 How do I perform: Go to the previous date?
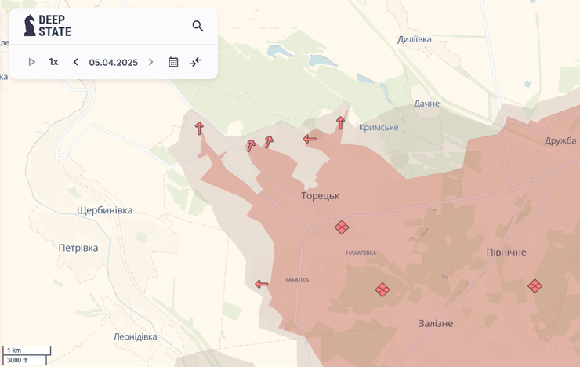(x=75, y=62)
